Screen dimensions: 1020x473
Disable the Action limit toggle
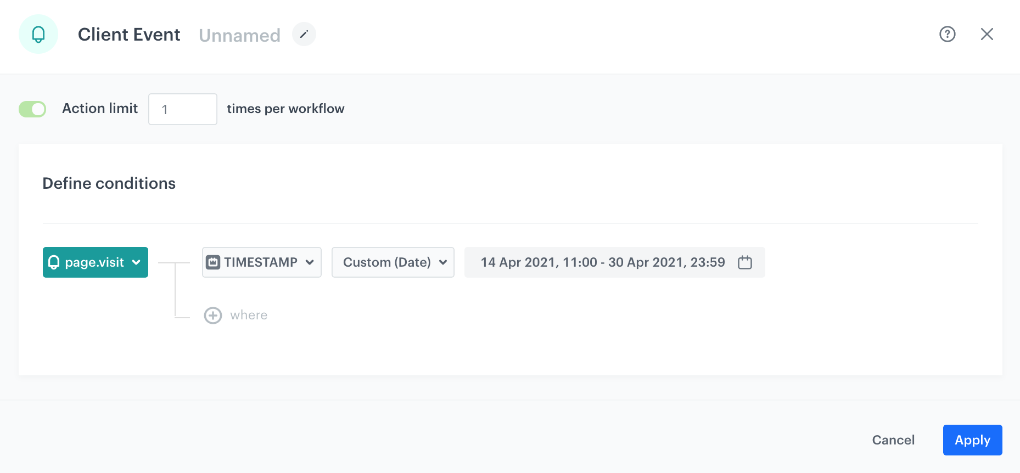(x=32, y=109)
